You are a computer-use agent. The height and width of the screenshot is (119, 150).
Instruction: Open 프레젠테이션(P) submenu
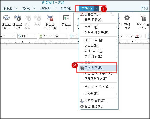point(98,79)
